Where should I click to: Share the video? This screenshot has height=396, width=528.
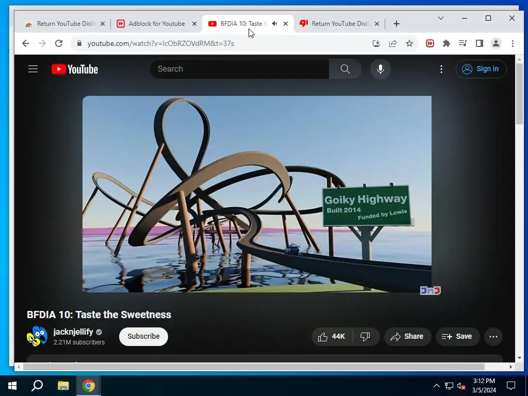coord(407,336)
